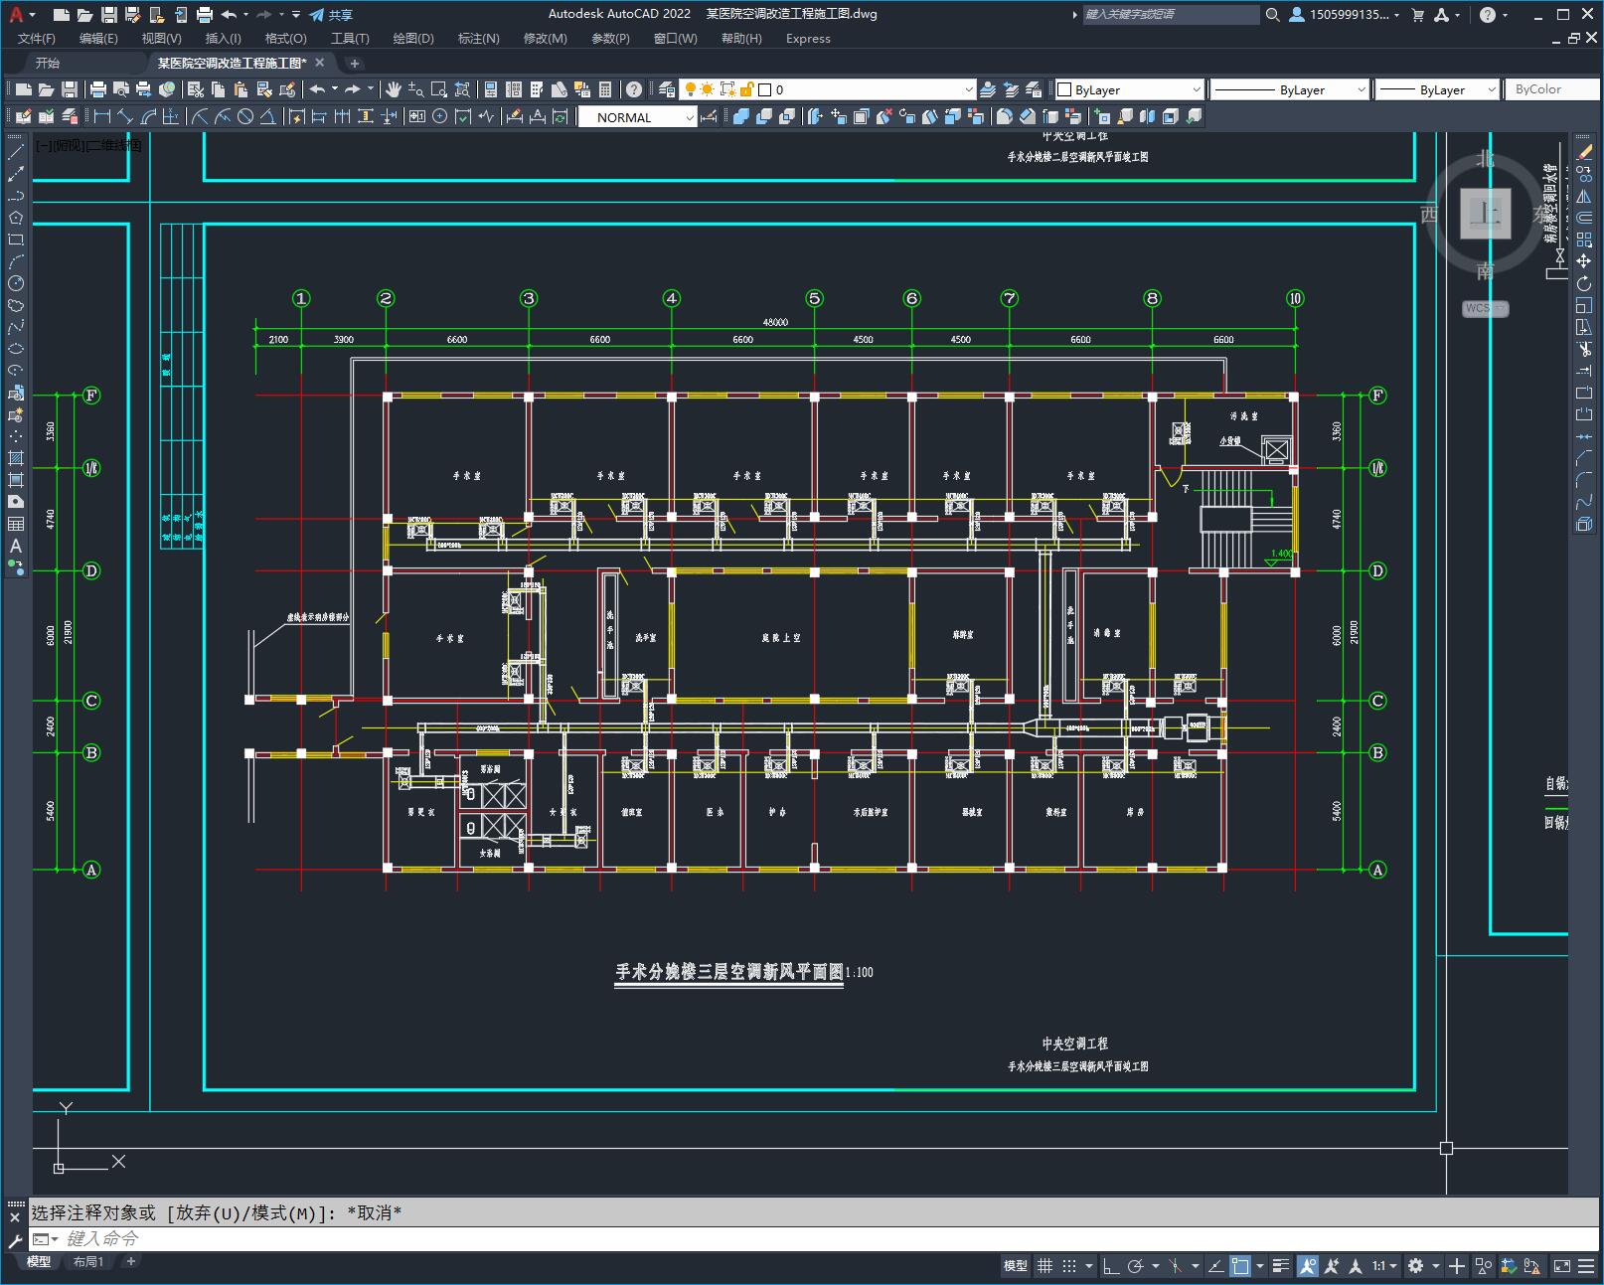Viewport: 1604px width, 1285px height.
Task: Toggle the grid display in status bar
Action: 1044,1265
